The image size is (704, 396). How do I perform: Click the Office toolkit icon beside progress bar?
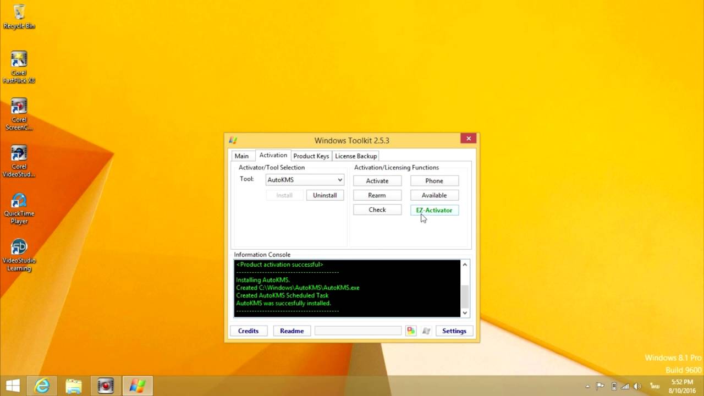tap(411, 331)
